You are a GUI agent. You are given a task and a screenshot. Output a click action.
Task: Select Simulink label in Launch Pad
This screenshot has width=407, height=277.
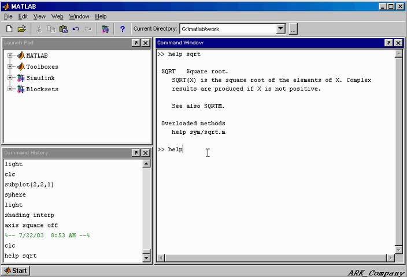40,78
